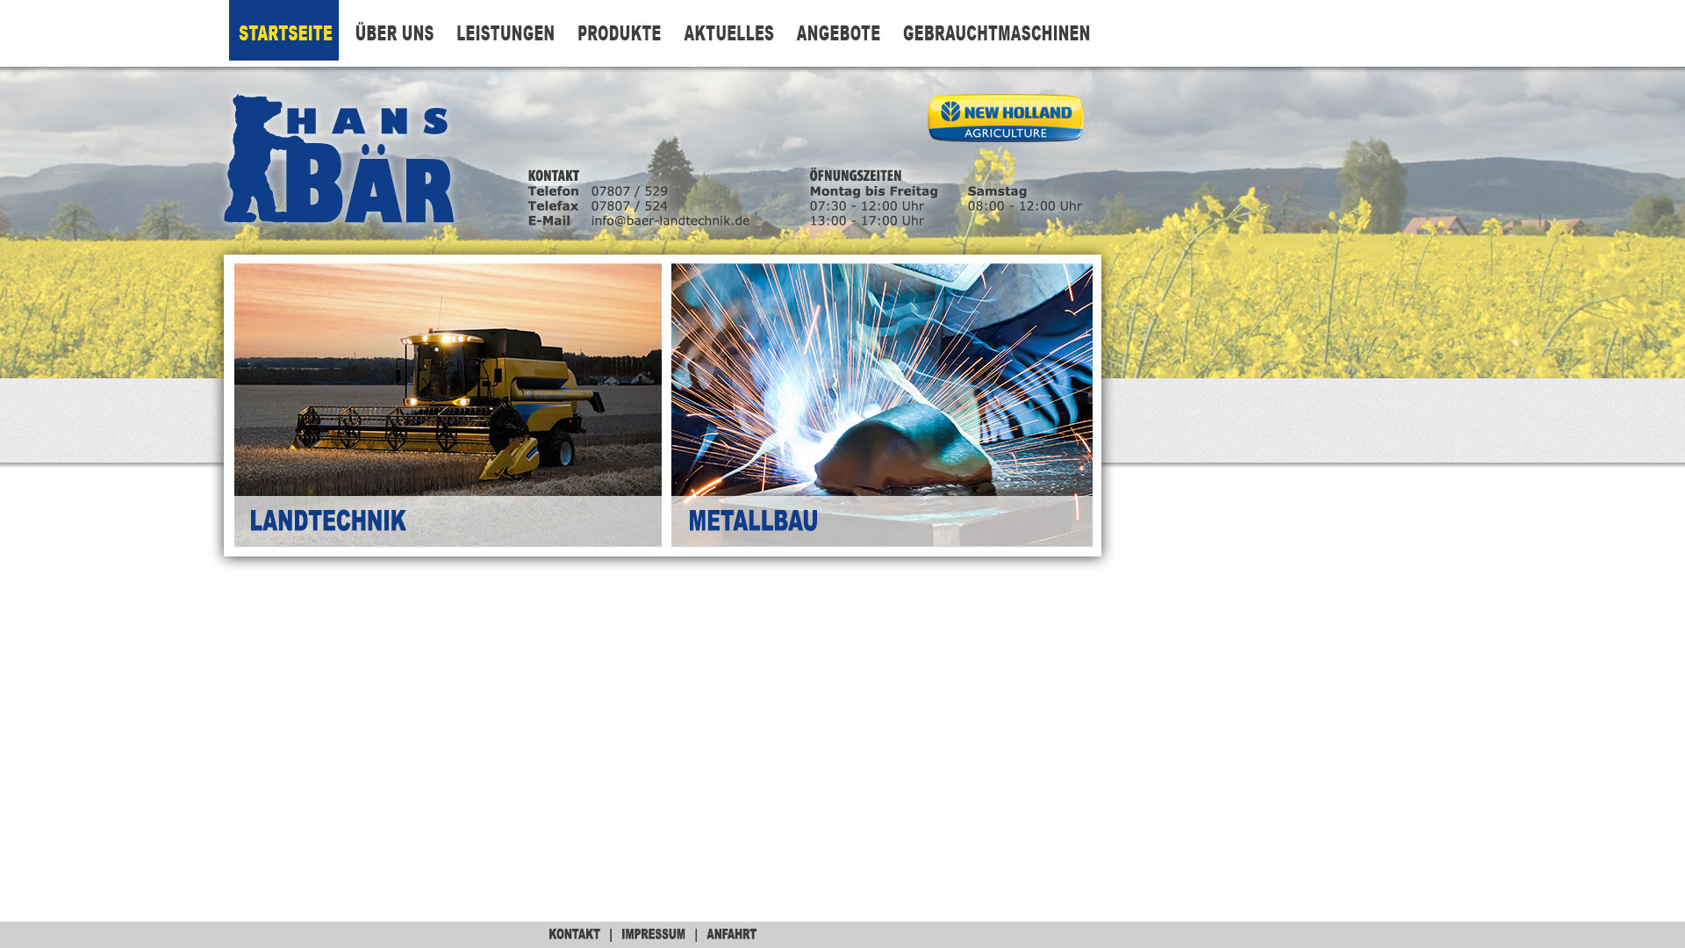The width and height of the screenshot is (1685, 948).
Task: Open the Startseite menu item
Action: 284,32
